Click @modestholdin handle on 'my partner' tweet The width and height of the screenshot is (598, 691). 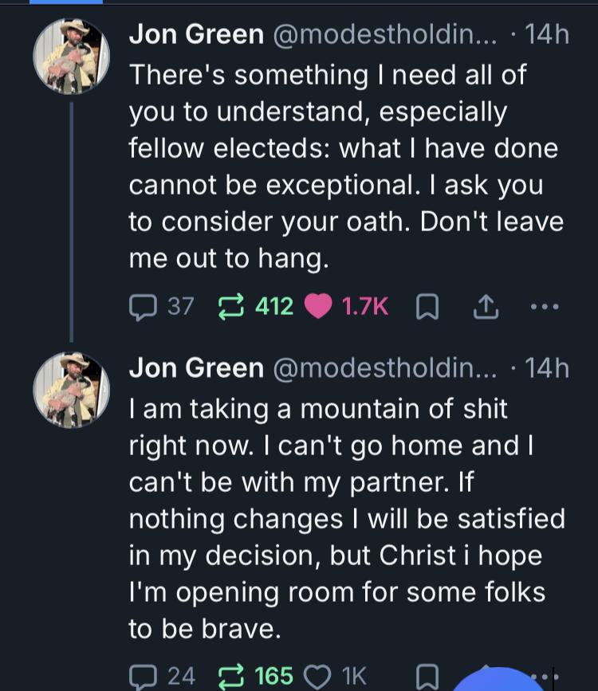(x=384, y=367)
